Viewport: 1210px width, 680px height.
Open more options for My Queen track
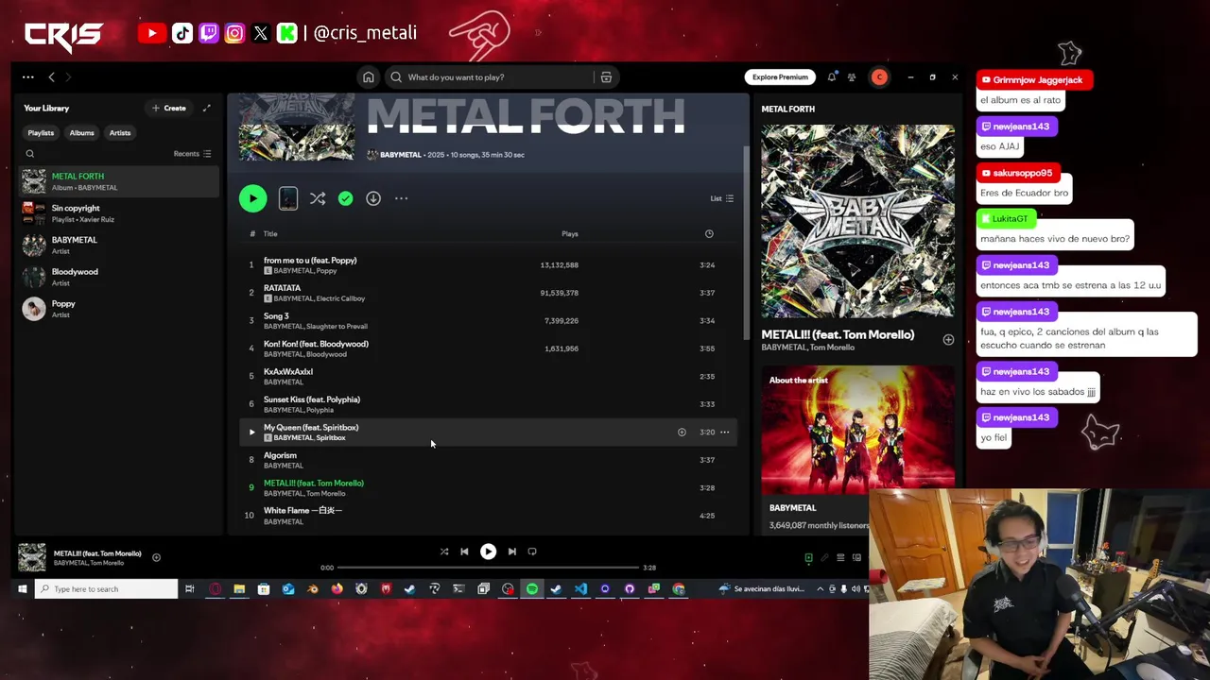[725, 433]
